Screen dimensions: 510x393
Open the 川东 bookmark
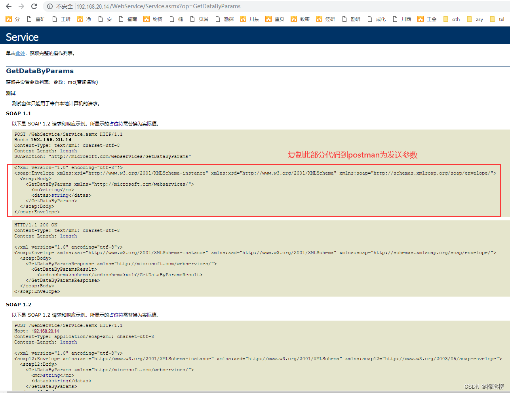coord(253,19)
